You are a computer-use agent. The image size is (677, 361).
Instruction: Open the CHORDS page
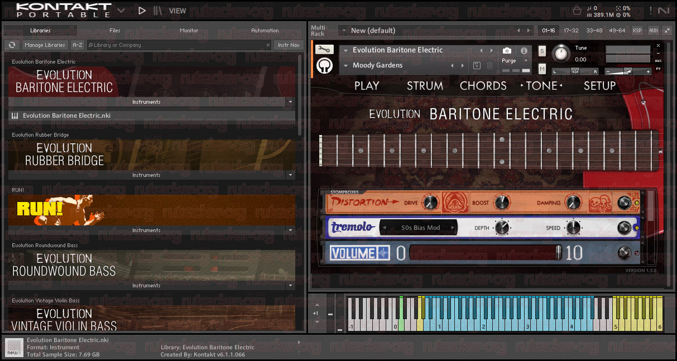(x=483, y=86)
